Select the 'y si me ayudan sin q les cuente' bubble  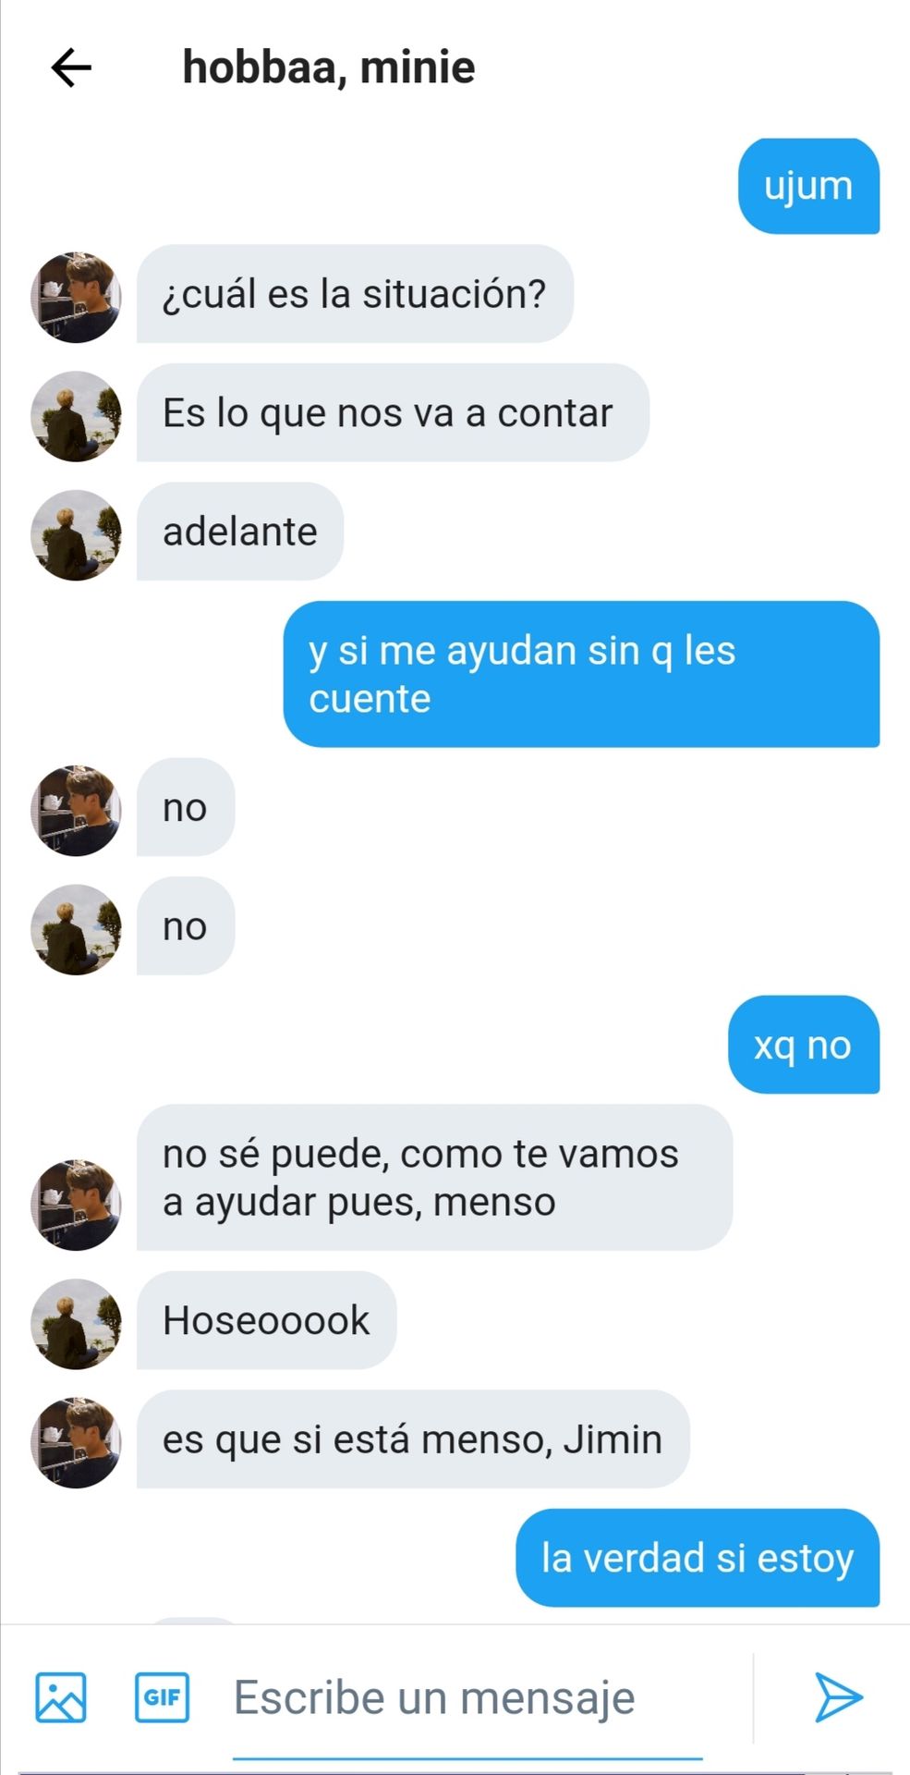pos(581,674)
